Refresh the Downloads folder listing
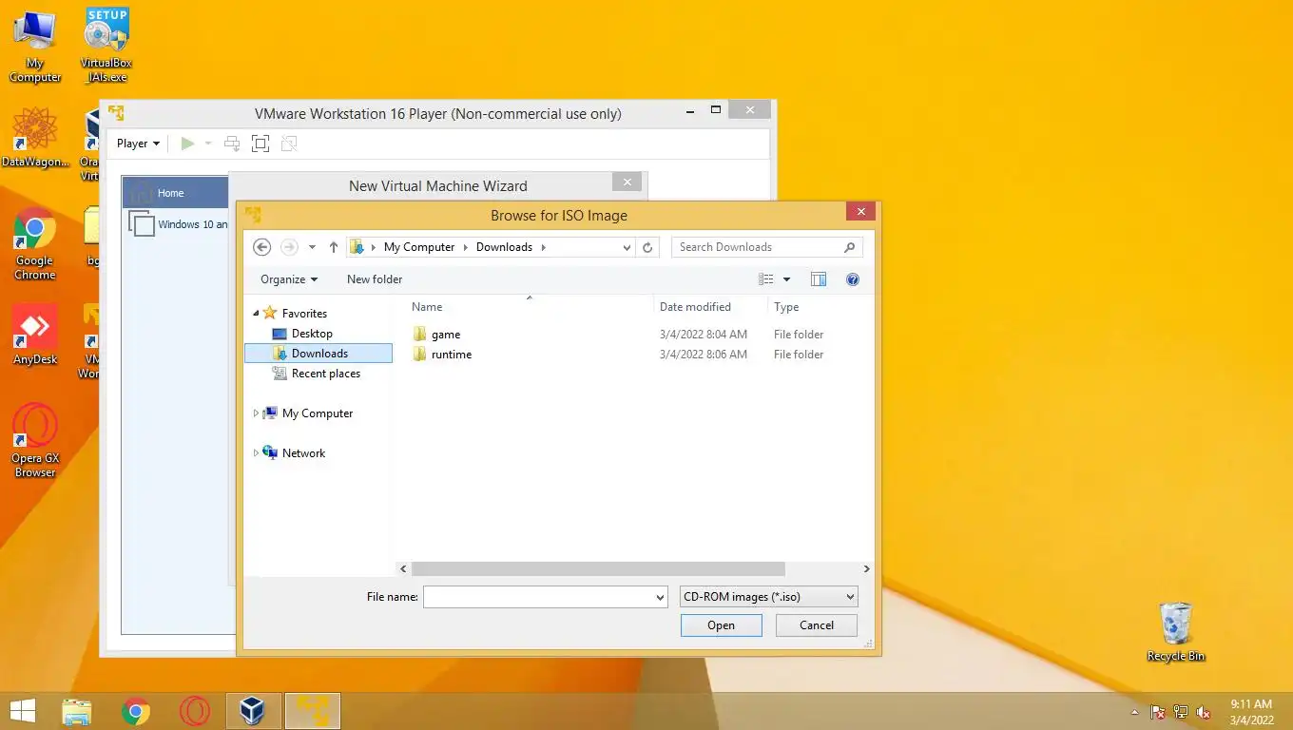This screenshot has height=730, width=1293. point(647,247)
